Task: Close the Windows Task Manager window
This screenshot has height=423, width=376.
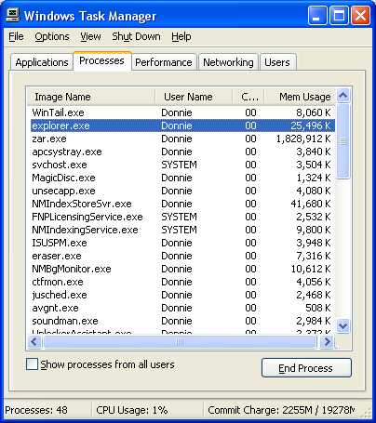Action: click(360, 16)
